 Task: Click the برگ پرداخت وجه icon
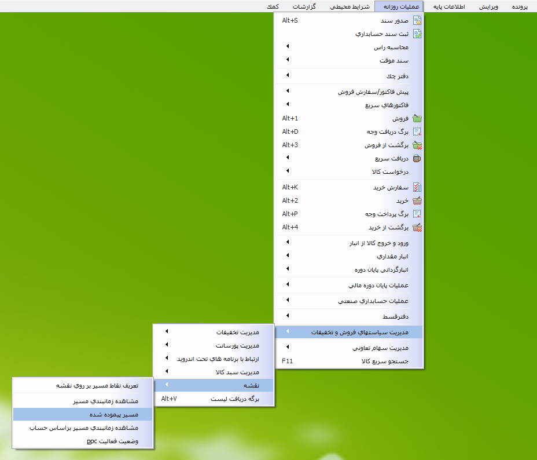click(x=417, y=214)
